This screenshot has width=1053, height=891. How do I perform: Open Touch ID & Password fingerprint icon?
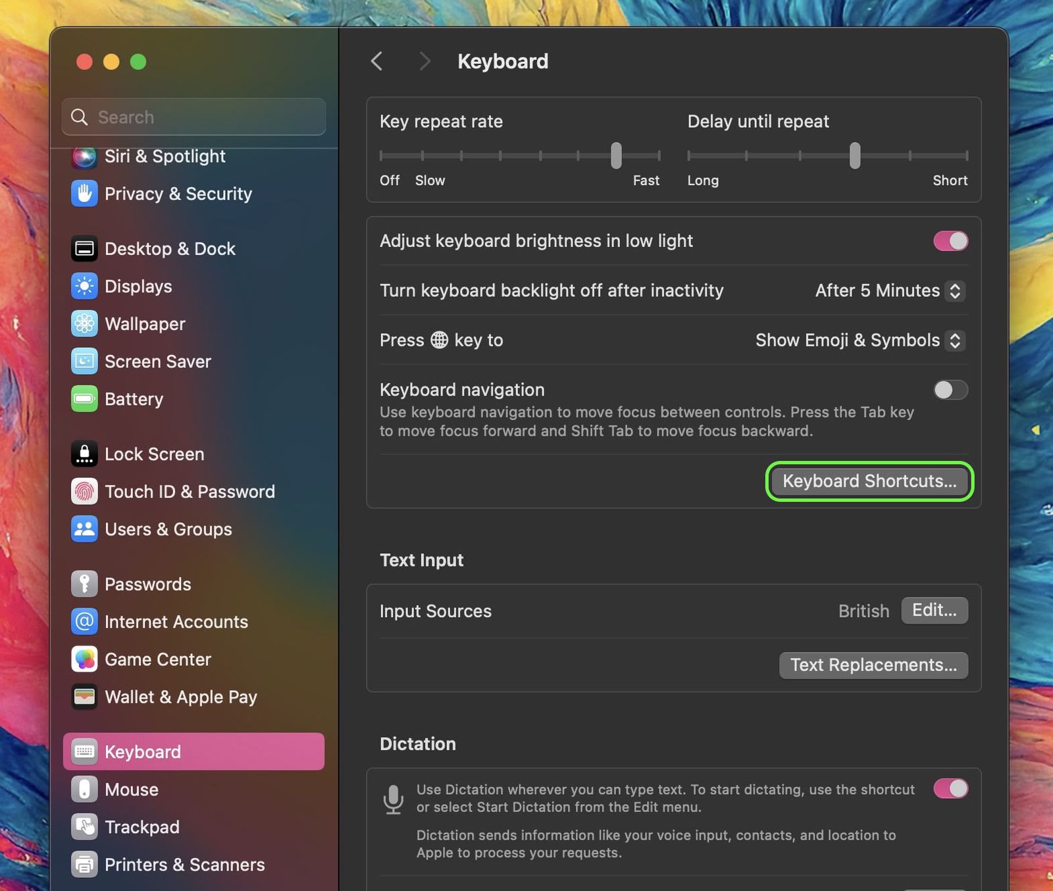click(84, 492)
